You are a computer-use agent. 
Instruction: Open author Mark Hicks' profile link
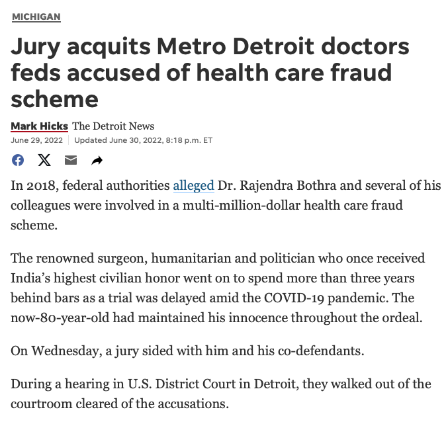pyautogui.click(x=39, y=126)
